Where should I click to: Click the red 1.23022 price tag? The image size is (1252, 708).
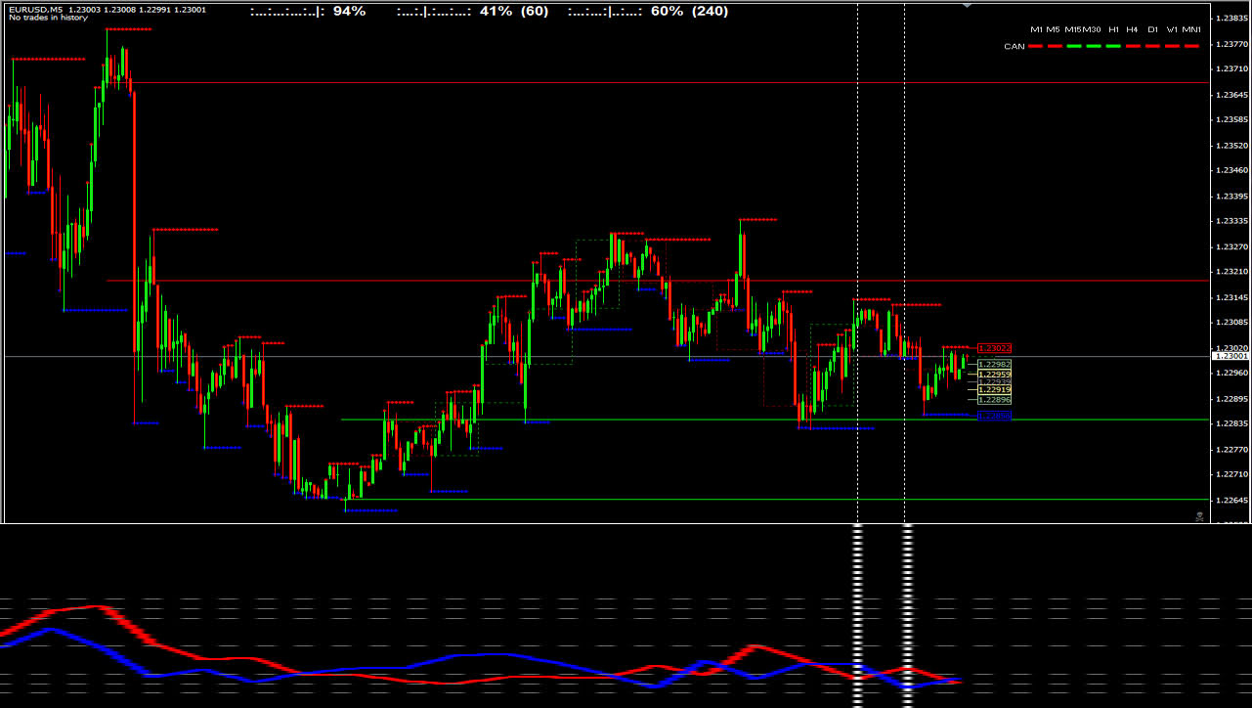point(995,348)
